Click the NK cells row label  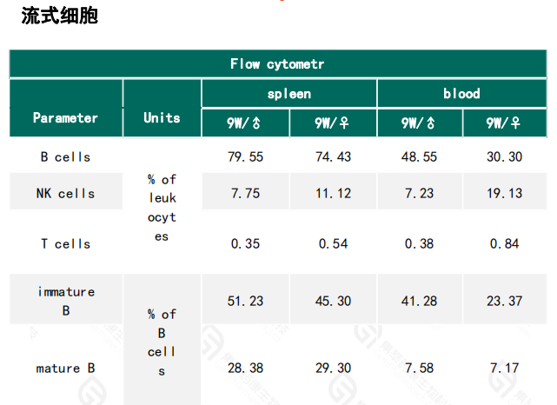pos(66,194)
